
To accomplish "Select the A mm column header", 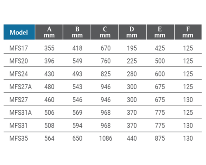I will pos(49,32).
